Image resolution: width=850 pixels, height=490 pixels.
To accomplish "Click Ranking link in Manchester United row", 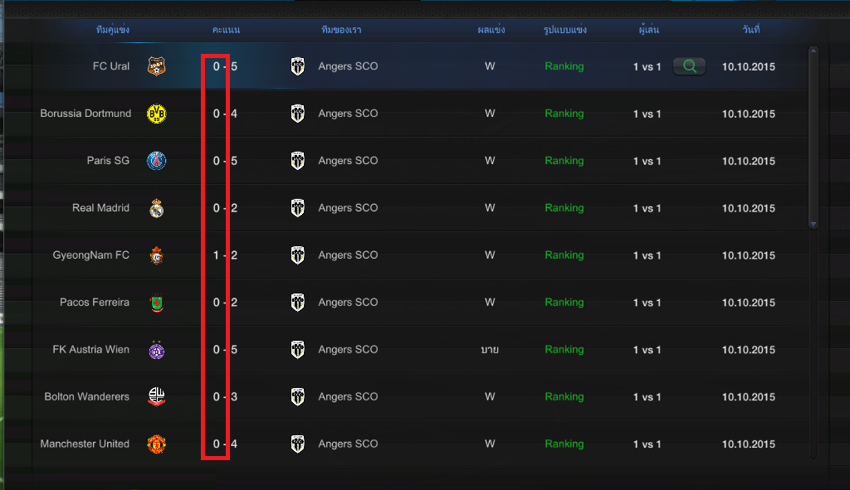I will point(564,444).
